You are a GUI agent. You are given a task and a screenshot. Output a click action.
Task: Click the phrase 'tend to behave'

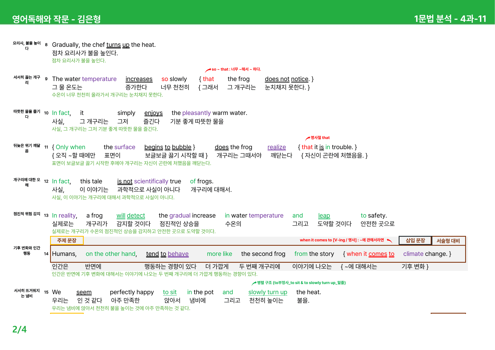[167, 254]
